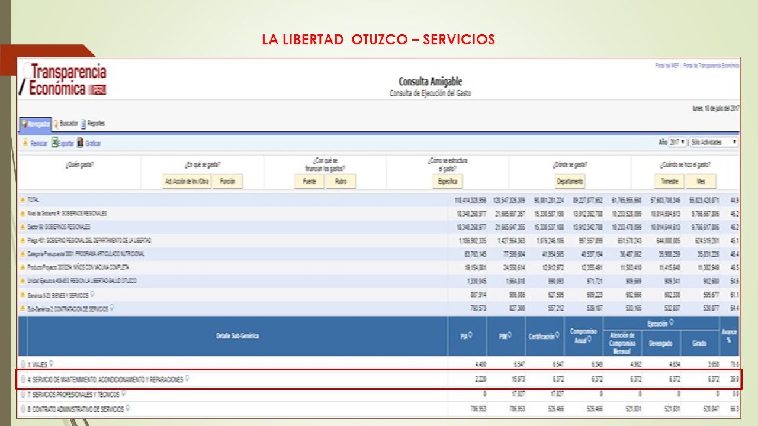Click the arrow icon beside Sub-Genérica 2
Image resolution: width=758 pixels, height=426 pixels.
24,308
